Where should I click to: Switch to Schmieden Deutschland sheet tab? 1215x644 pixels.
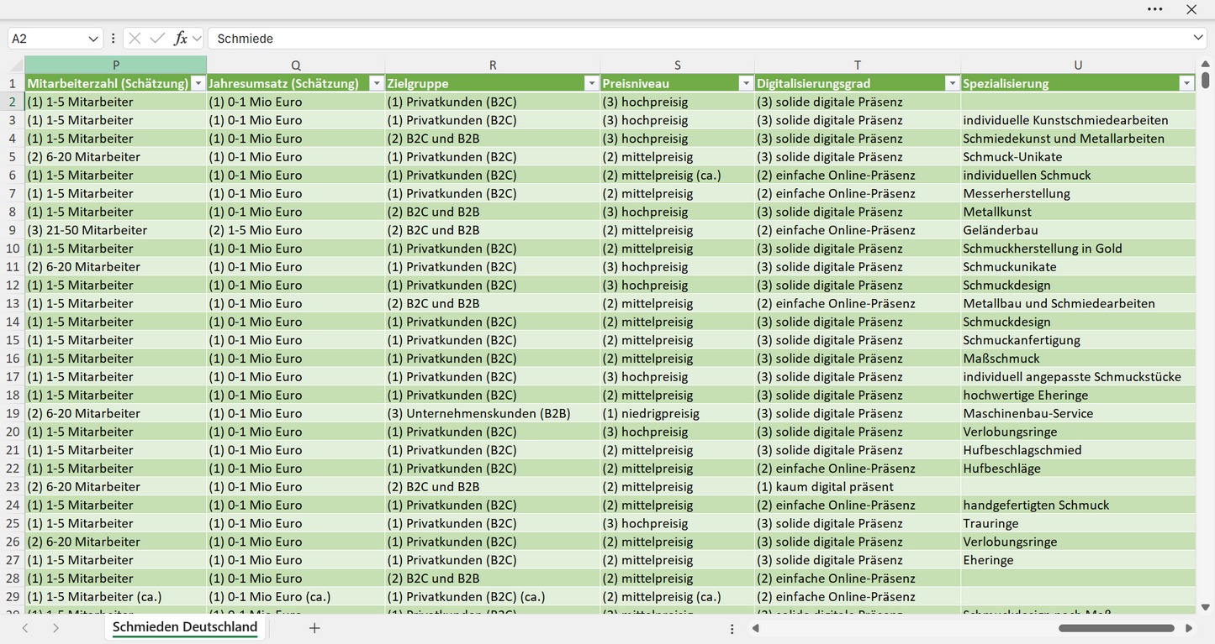point(185,627)
